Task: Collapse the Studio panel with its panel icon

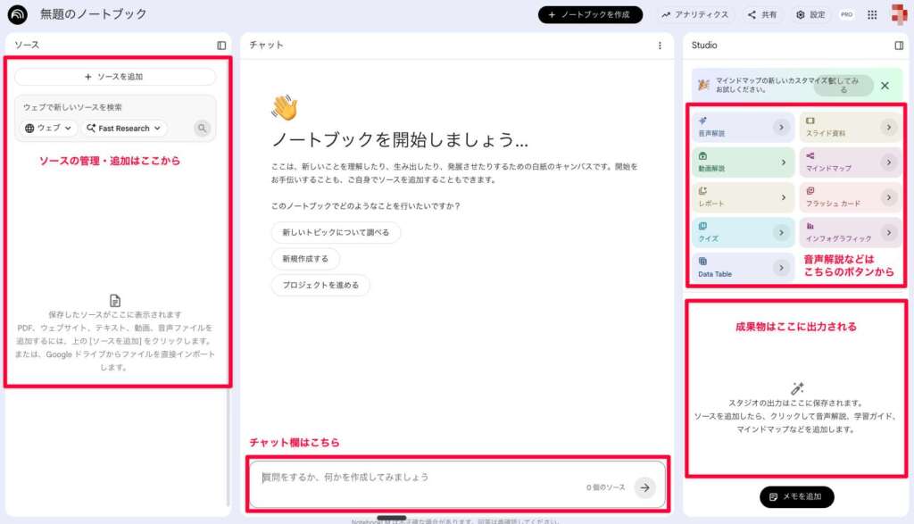Action: (899, 46)
